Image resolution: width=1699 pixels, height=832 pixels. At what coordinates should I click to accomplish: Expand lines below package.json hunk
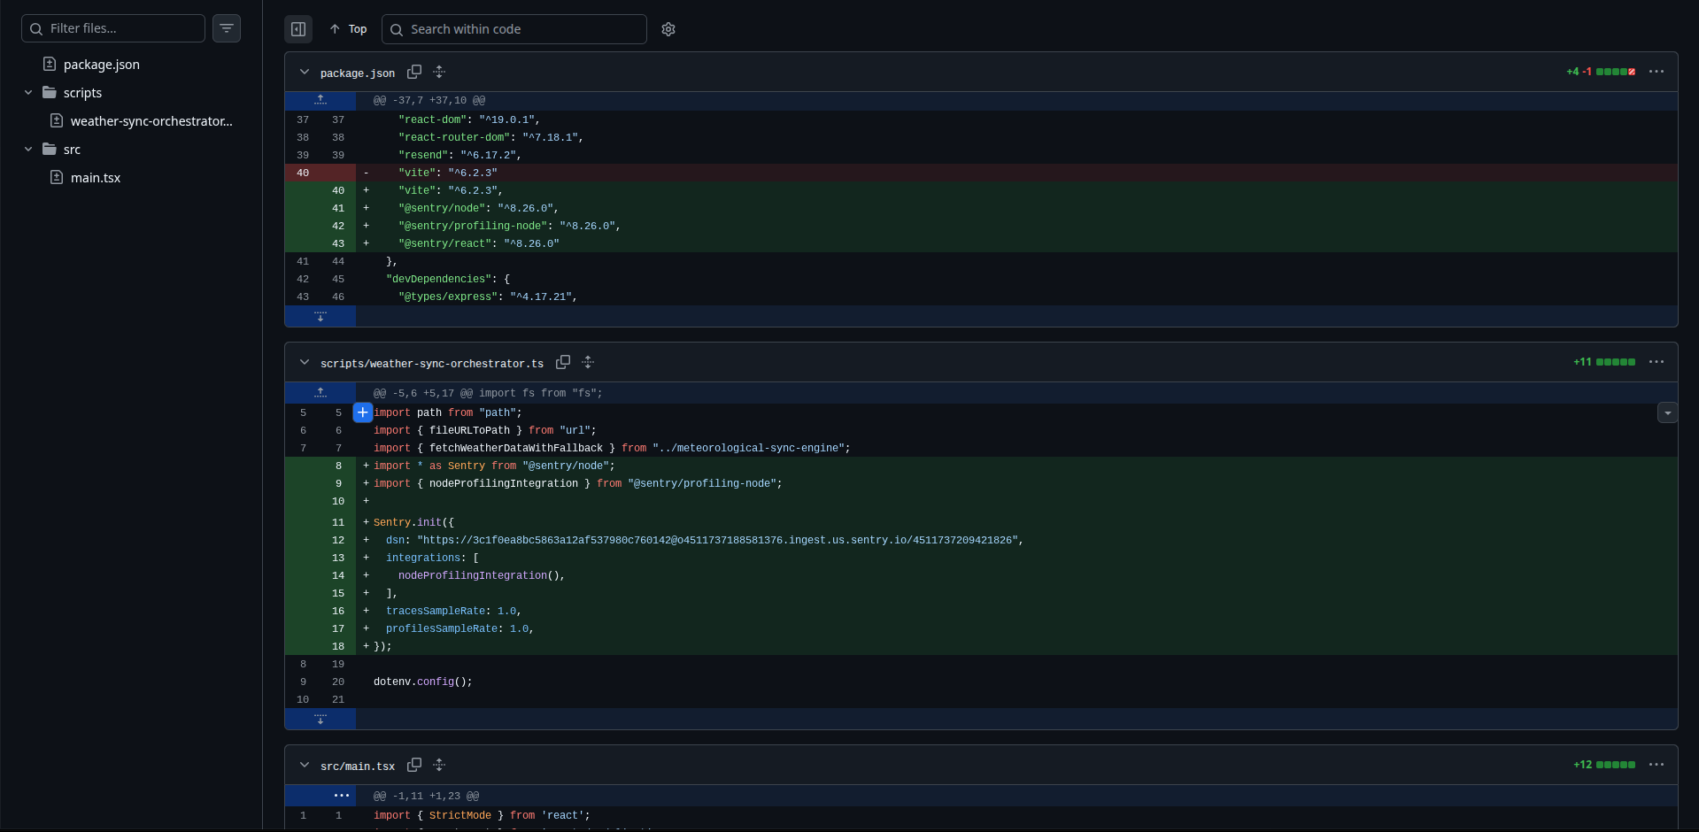click(x=320, y=316)
